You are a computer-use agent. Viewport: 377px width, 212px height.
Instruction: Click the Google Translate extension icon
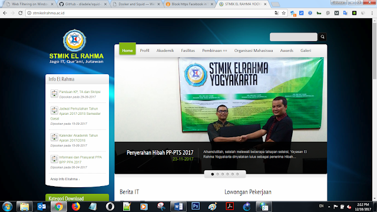pos(345,13)
